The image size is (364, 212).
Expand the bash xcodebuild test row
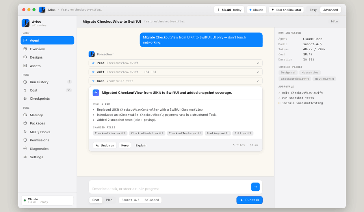pos(176,81)
